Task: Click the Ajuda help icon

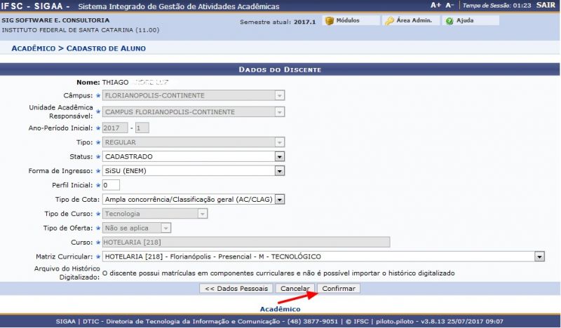Action: click(449, 21)
